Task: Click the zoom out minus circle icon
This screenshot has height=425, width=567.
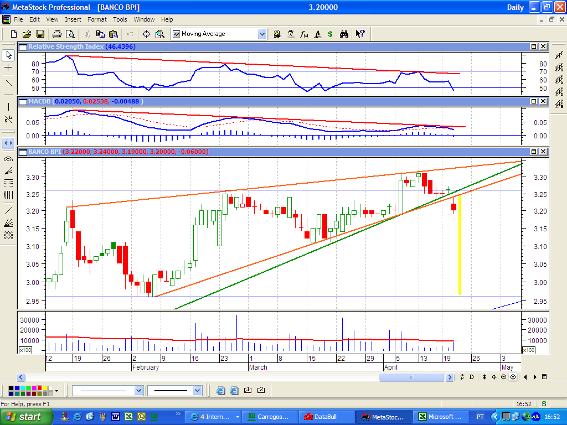Action: tap(503, 377)
